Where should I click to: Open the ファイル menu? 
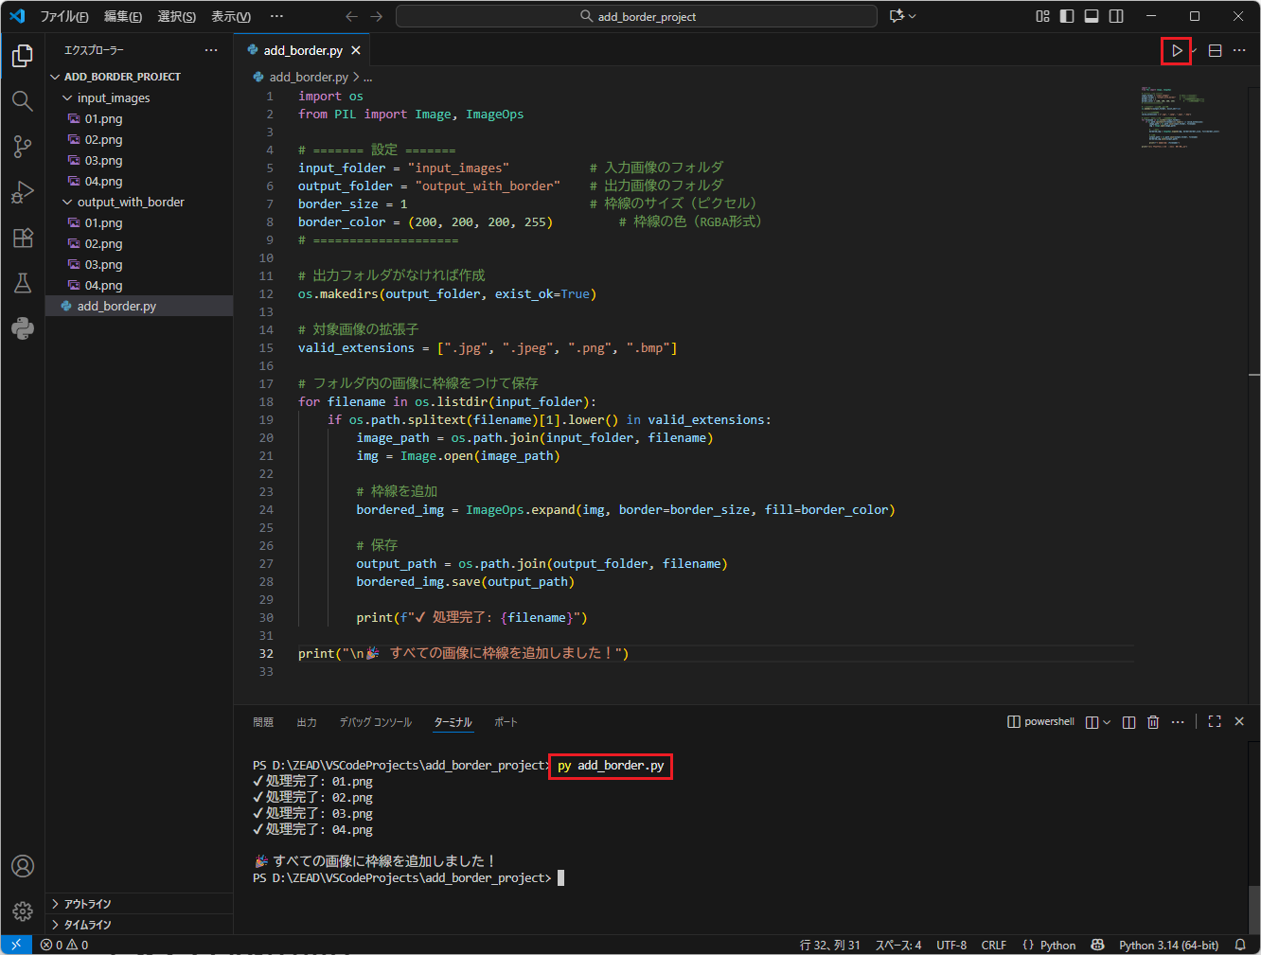pyautogui.click(x=64, y=17)
